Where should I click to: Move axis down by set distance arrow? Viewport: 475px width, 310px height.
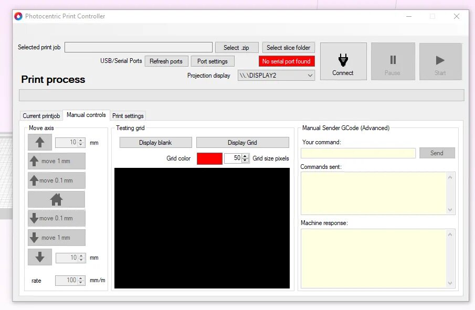click(40, 257)
